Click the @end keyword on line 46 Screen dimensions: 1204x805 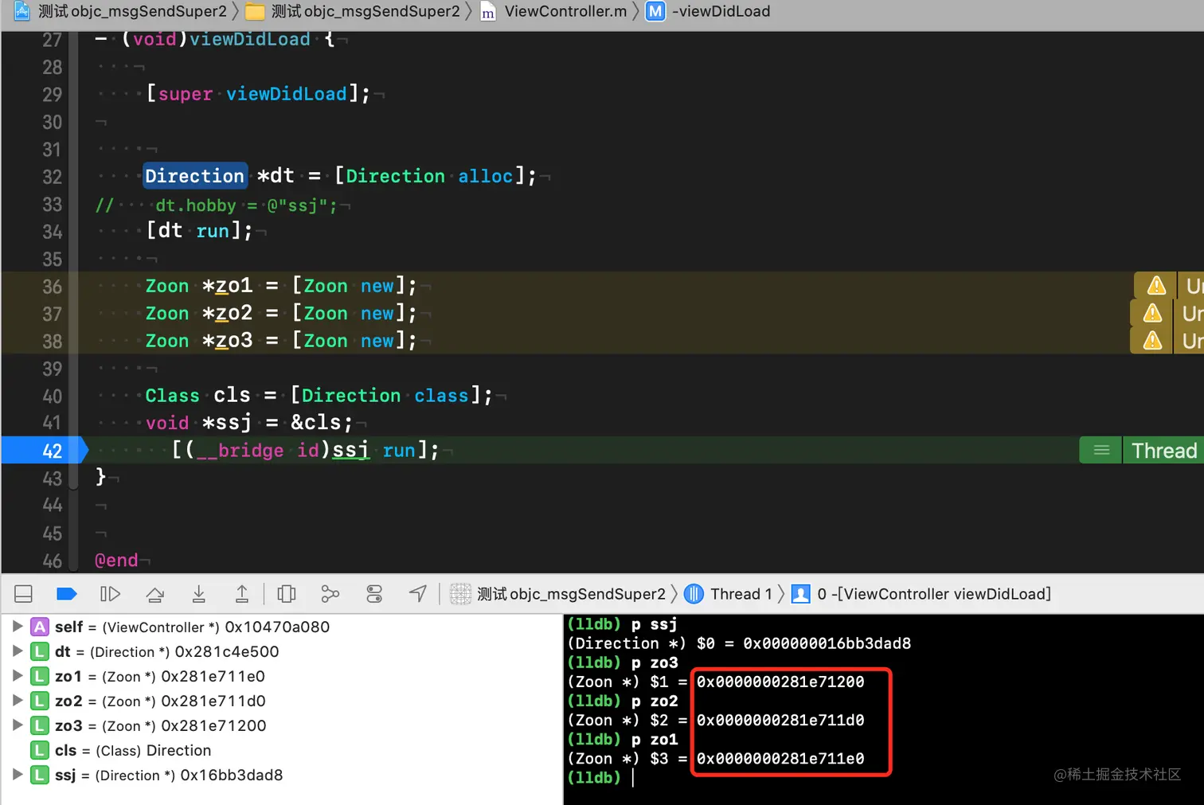pyautogui.click(x=116, y=561)
